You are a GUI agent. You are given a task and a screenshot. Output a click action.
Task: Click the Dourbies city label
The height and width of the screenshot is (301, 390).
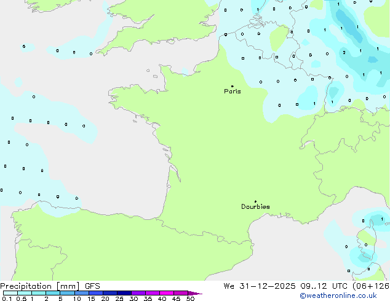pos(255,206)
